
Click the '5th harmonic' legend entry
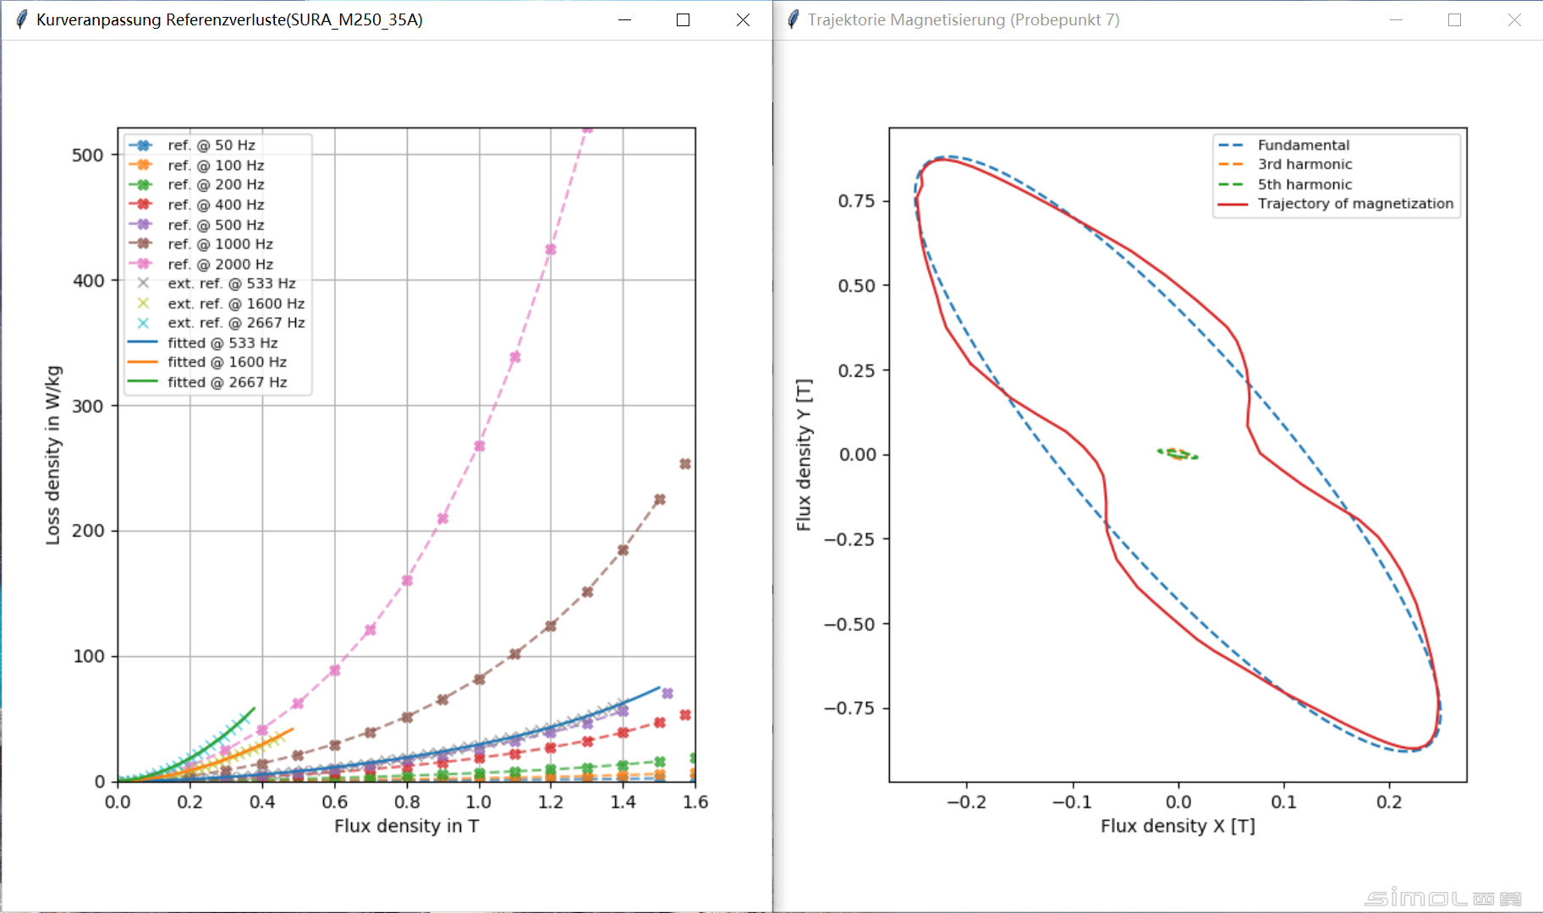(1285, 184)
